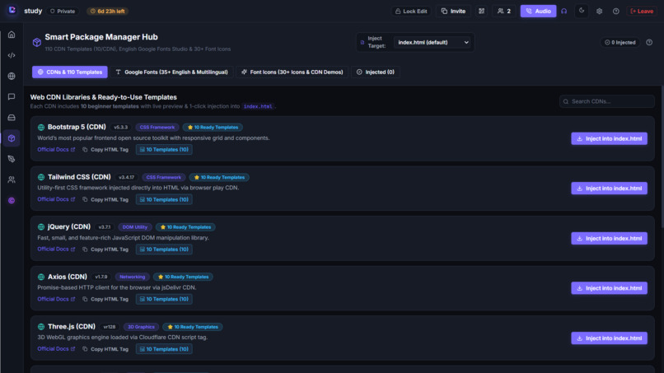Viewport: 664px width, 373px height.
Task: Switch to Google Fonts tab
Action: pos(172,72)
